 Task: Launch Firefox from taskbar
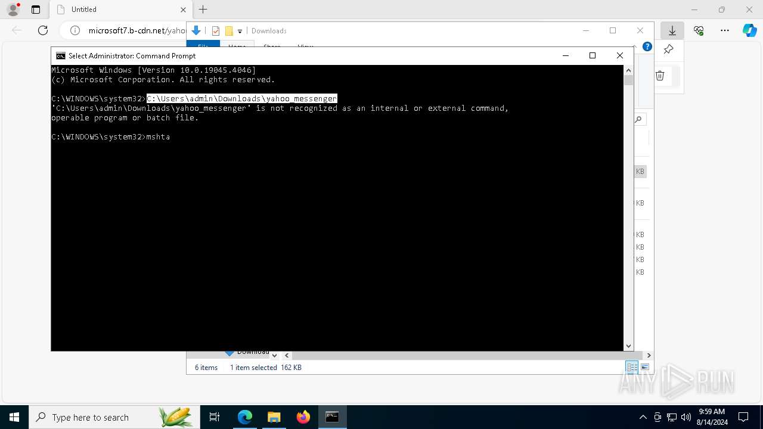pos(303,417)
